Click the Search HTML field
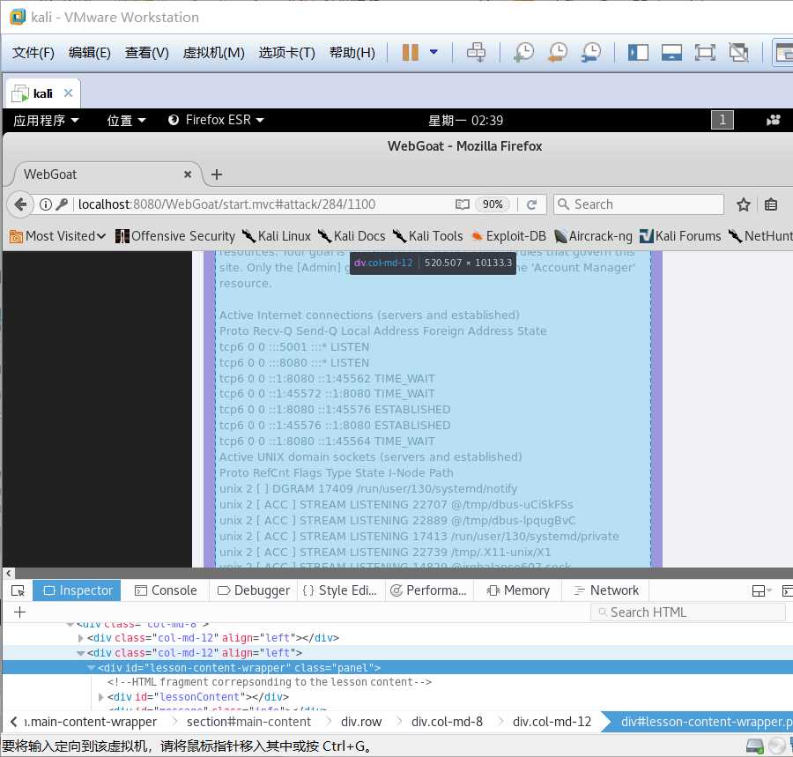793x757 pixels. coord(688,612)
